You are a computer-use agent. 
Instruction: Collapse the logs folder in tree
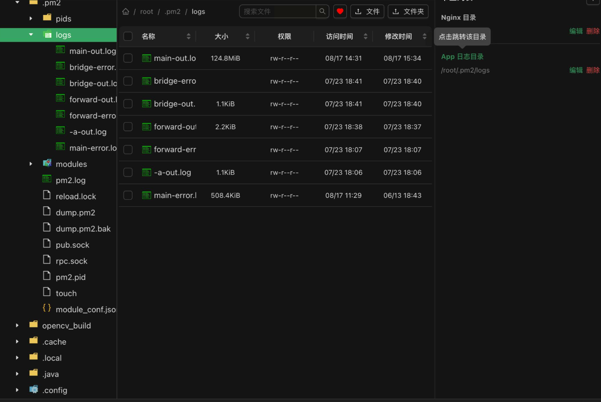click(x=31, y=35)
